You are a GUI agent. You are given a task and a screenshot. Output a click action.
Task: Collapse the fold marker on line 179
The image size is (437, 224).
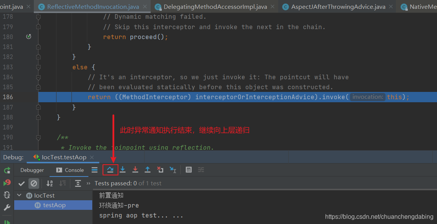pos(38,27)
